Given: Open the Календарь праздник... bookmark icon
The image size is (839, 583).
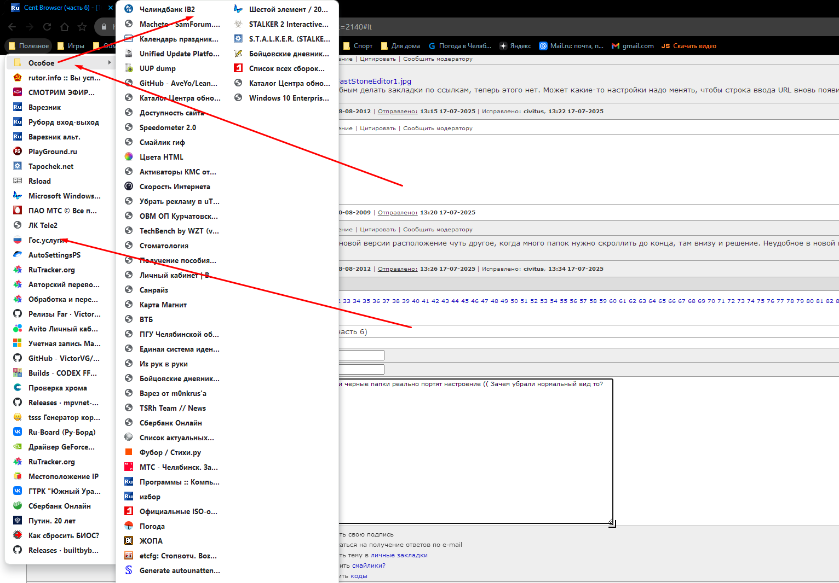Looking at the screenshot, I should click(x=129, y=39).
